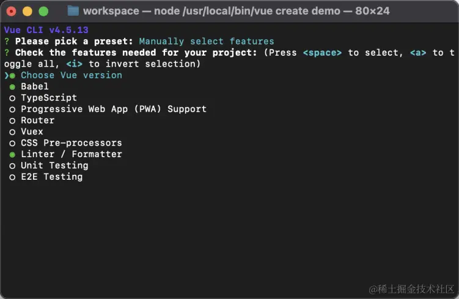Click the Vuex option label
The width and height of the screenshot is (459, 299).
point(32,131)
